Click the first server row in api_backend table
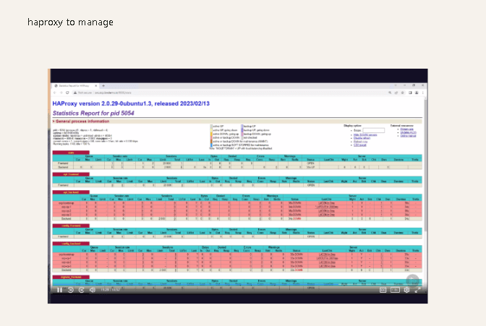Image resolution: width=486 pixels, height=326 pixels. pyautogui.click(x=237, y=203)
